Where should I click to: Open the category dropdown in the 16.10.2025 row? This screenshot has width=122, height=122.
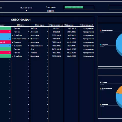(x=48, y=56)
